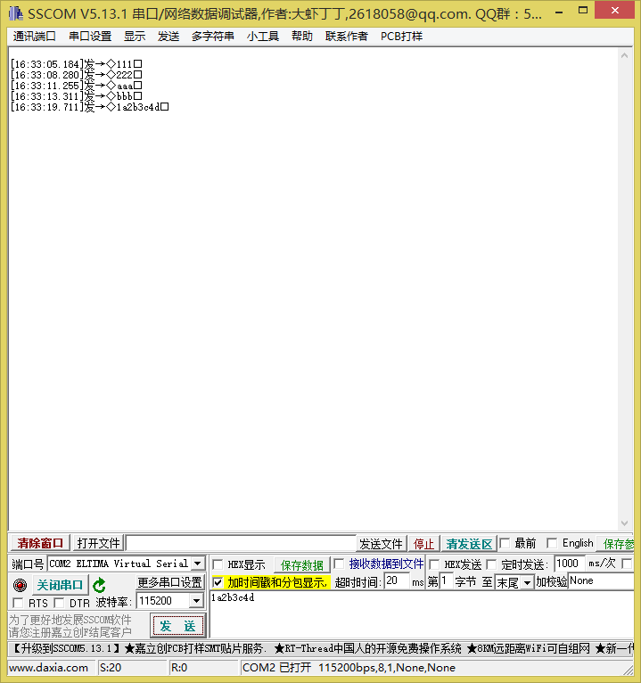Click the log line 发→◇bbb
The height and width of the screenshot is (683, 641).
76,96
